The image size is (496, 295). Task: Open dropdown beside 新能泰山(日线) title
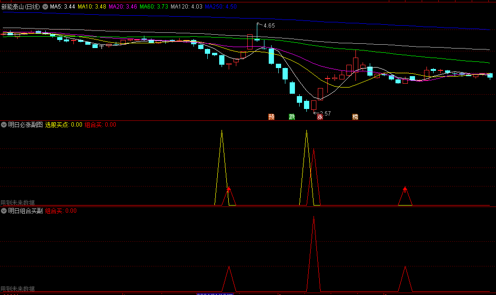coord(45,7)
